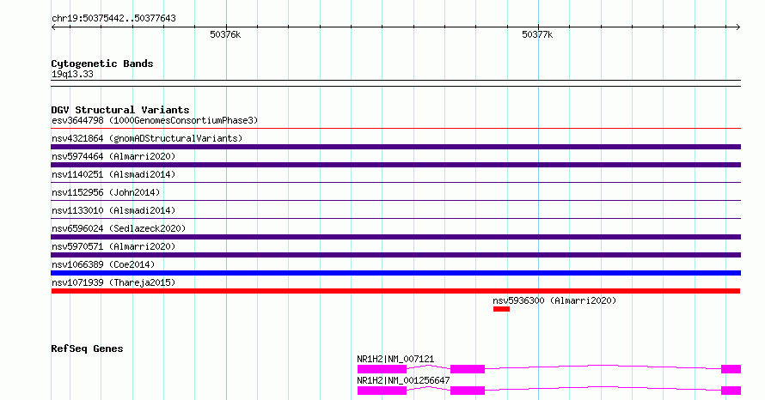Click the NR1H2|NM_001256647 transcript label
The height and width of the screenshot is (400, 765).
pos(403,380)
